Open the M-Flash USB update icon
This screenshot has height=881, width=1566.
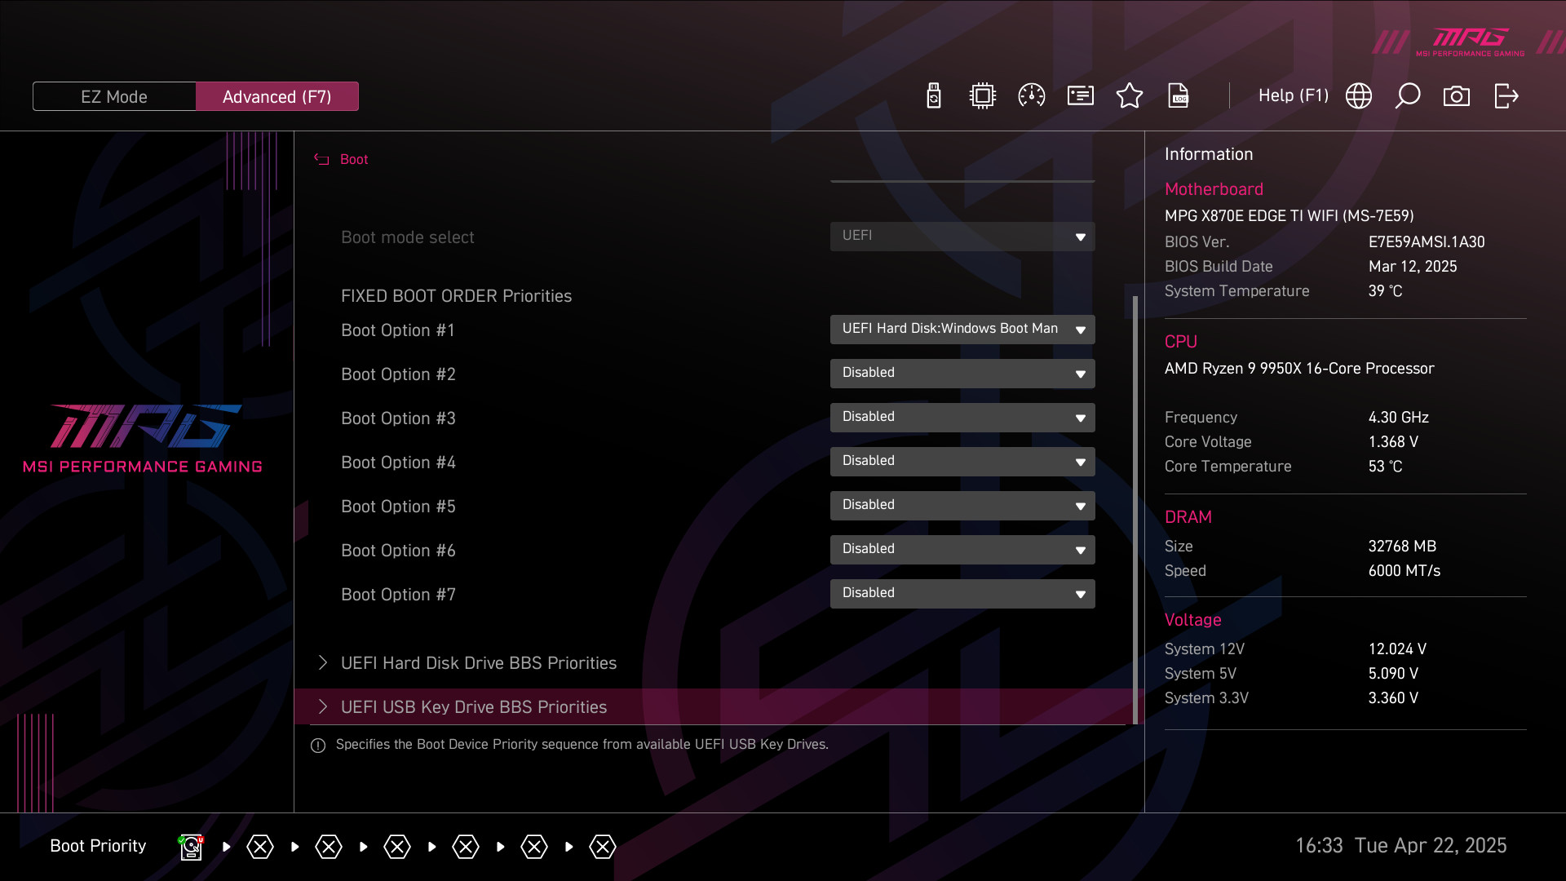click(x=934, y=96)
